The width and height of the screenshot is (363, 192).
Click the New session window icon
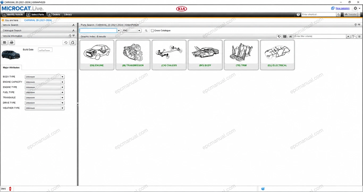(x=333, y=8)
